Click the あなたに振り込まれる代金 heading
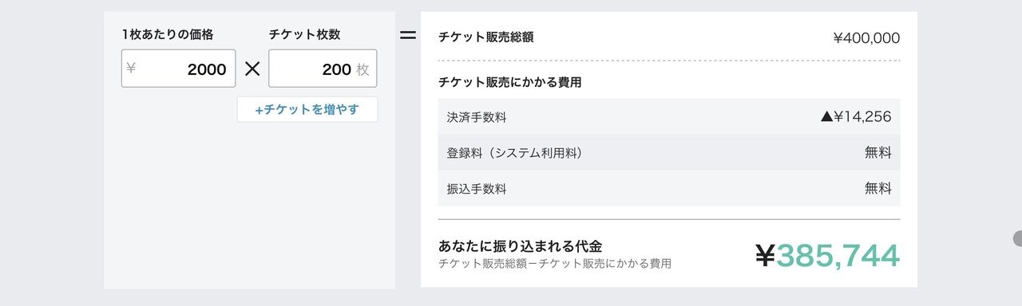This screenshot has width=1022, height=306. pos(520,246)
